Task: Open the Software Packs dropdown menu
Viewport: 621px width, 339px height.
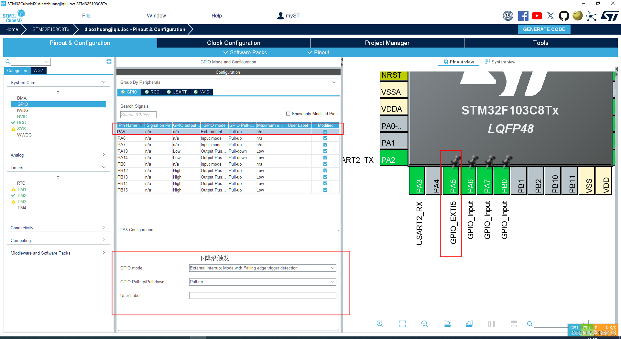Action: [245, 52]
